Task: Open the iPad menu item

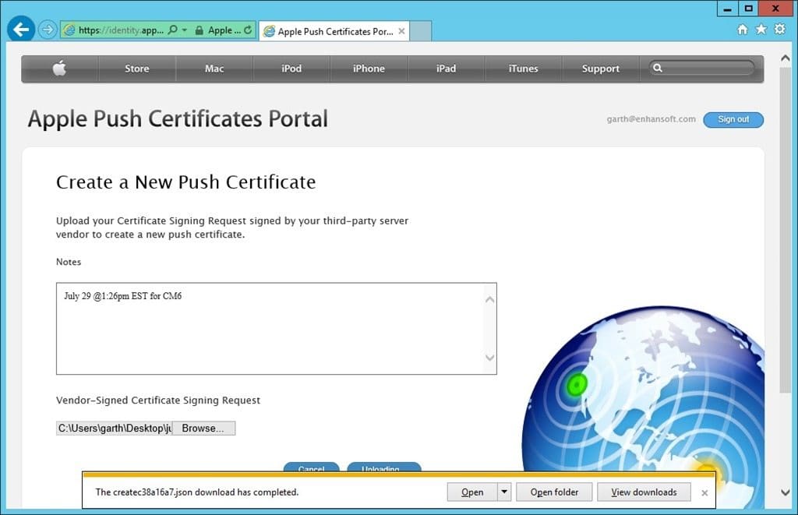Action: coord(446,69)
